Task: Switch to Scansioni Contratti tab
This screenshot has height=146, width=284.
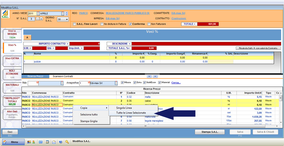Action: (x=63, y=76)
